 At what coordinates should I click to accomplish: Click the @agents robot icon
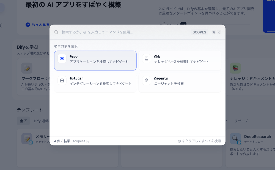click(147, 80)
